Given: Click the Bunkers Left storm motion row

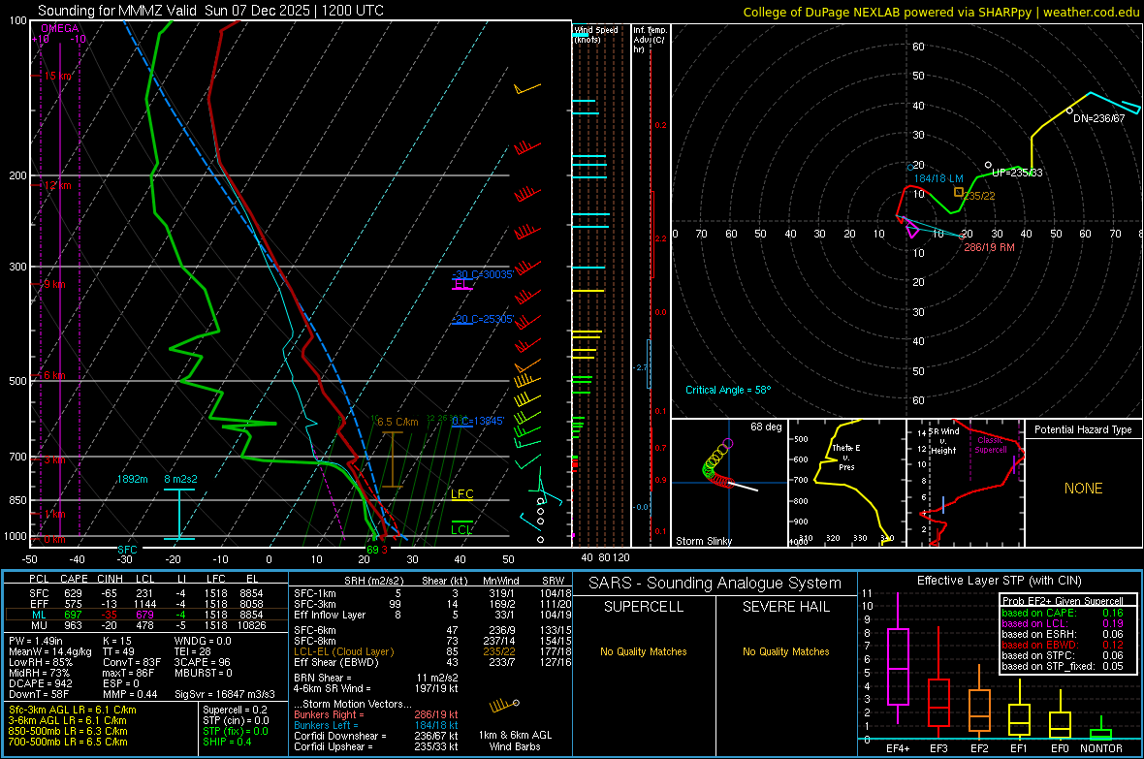Looking at the screenshot, I should coord(376,725).
